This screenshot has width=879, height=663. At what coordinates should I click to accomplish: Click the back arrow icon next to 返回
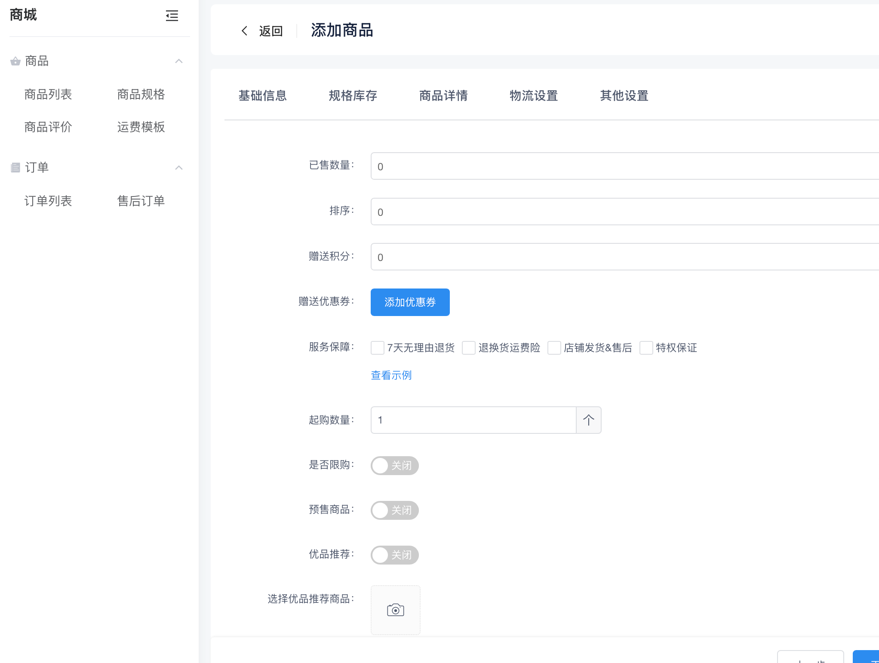(x=244, y=31)
